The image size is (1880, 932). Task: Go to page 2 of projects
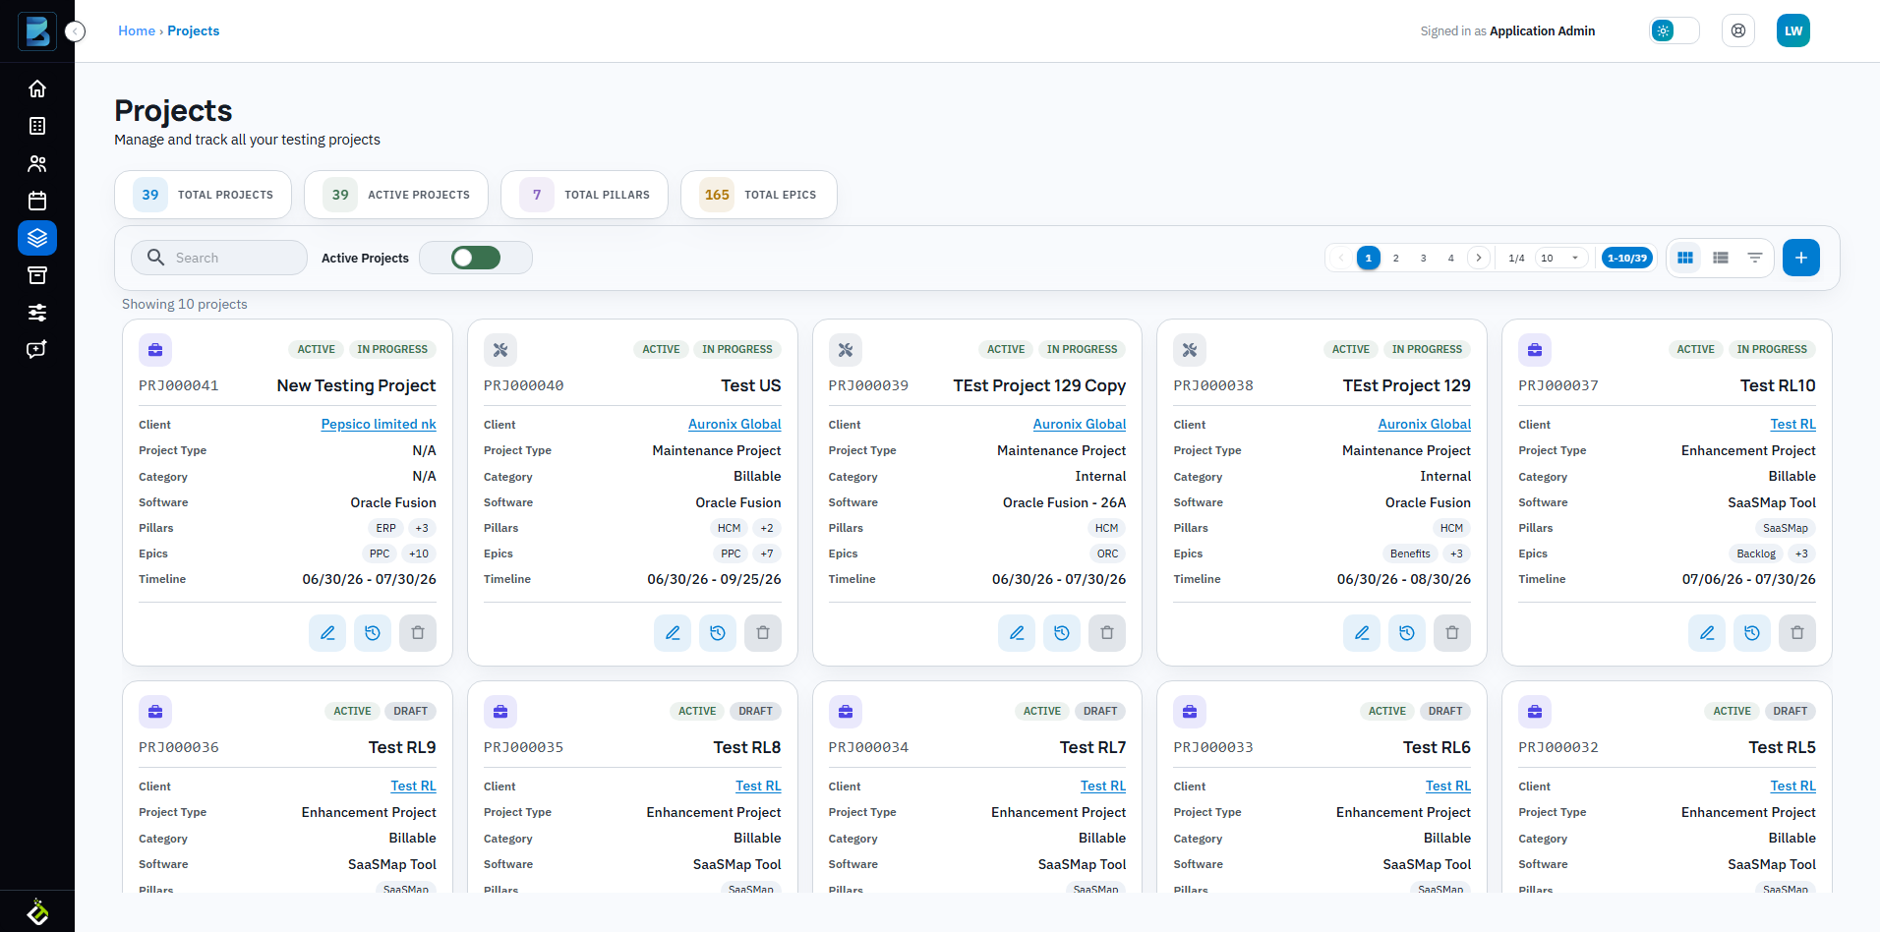click(x=1396, y=258)
